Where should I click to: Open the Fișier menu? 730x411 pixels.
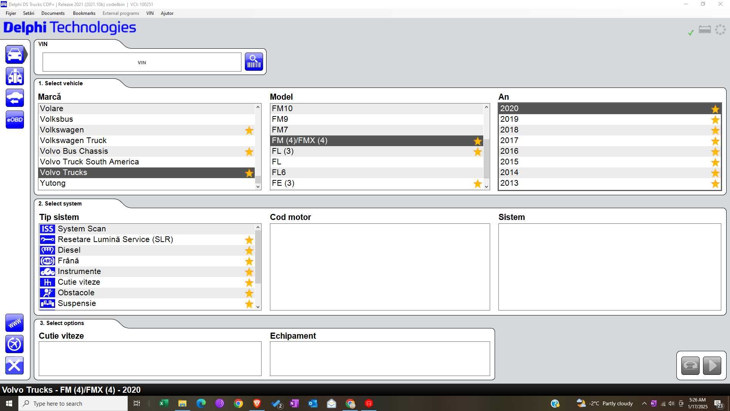[11, 13]
